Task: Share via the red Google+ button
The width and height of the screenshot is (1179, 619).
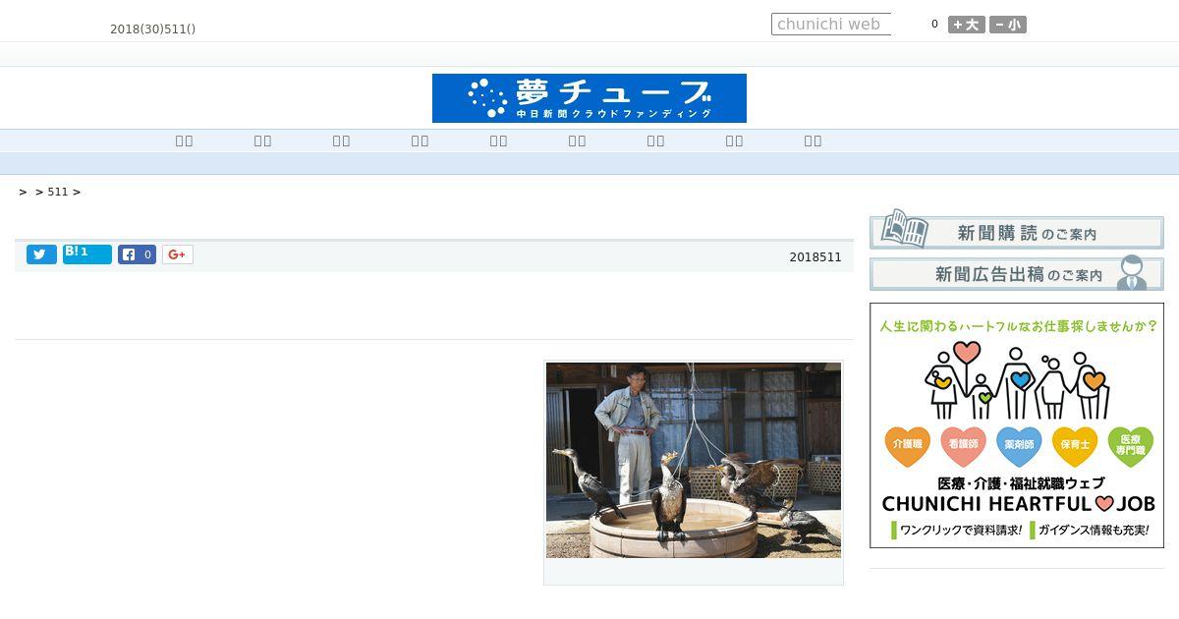Action: [178, 254]
